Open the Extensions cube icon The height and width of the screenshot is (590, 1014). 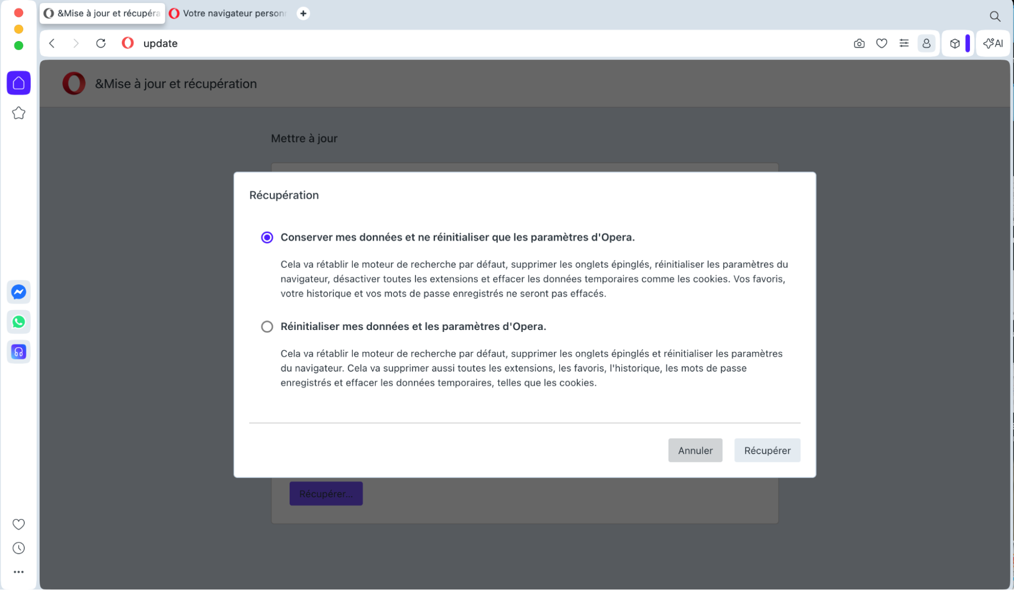pos(955,44)
